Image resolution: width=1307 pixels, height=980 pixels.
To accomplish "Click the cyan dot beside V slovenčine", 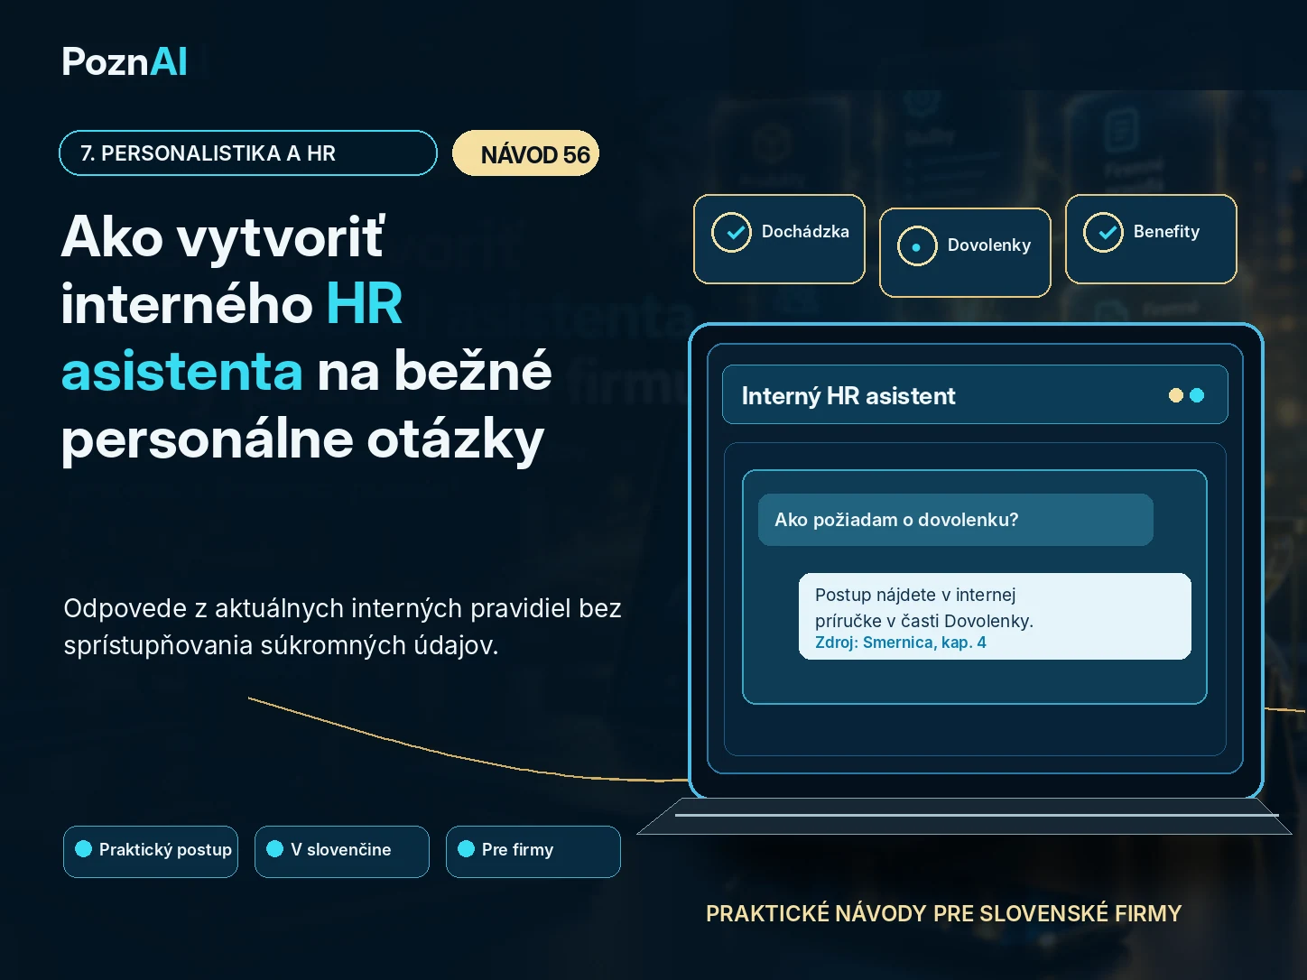I will 275,848.
